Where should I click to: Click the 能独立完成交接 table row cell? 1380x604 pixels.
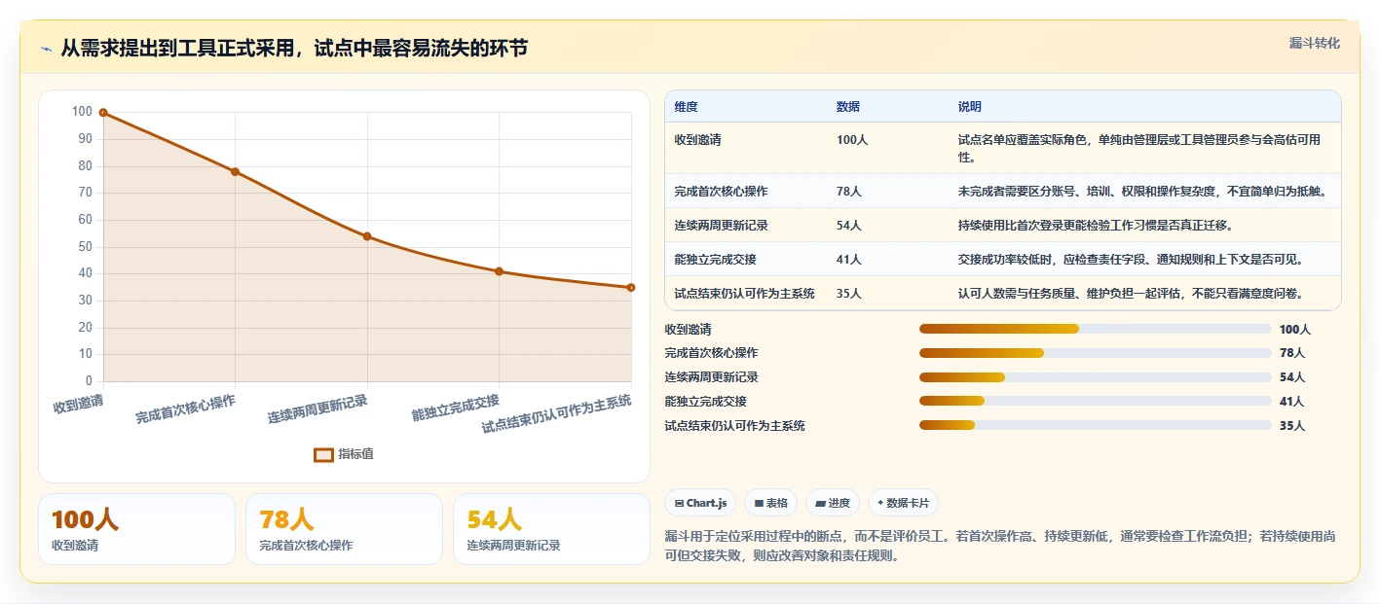(716, 260)
